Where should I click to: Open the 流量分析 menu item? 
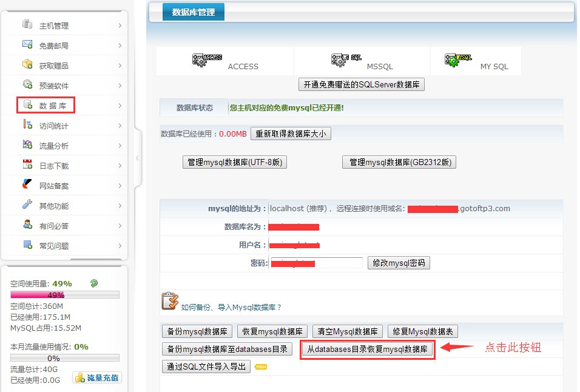53,146
